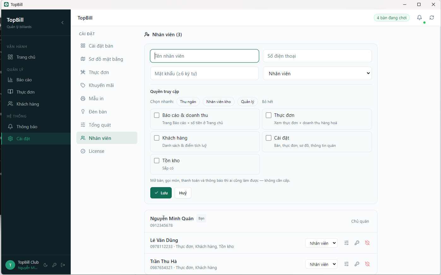Click the logout icon at sidebar bottom
The height and width of the screenshot is (275, 441).
tap(63, 265)
